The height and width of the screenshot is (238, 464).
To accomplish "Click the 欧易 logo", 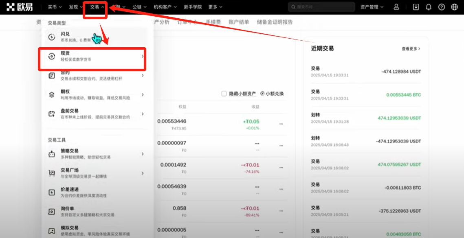I will [x=20, y=7].
